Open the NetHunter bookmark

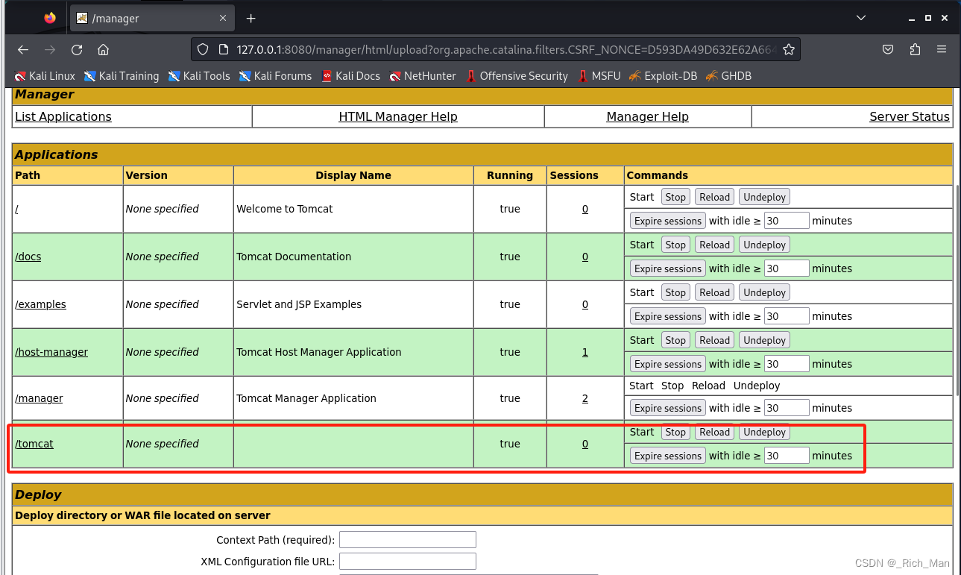(x=422, y=75)
